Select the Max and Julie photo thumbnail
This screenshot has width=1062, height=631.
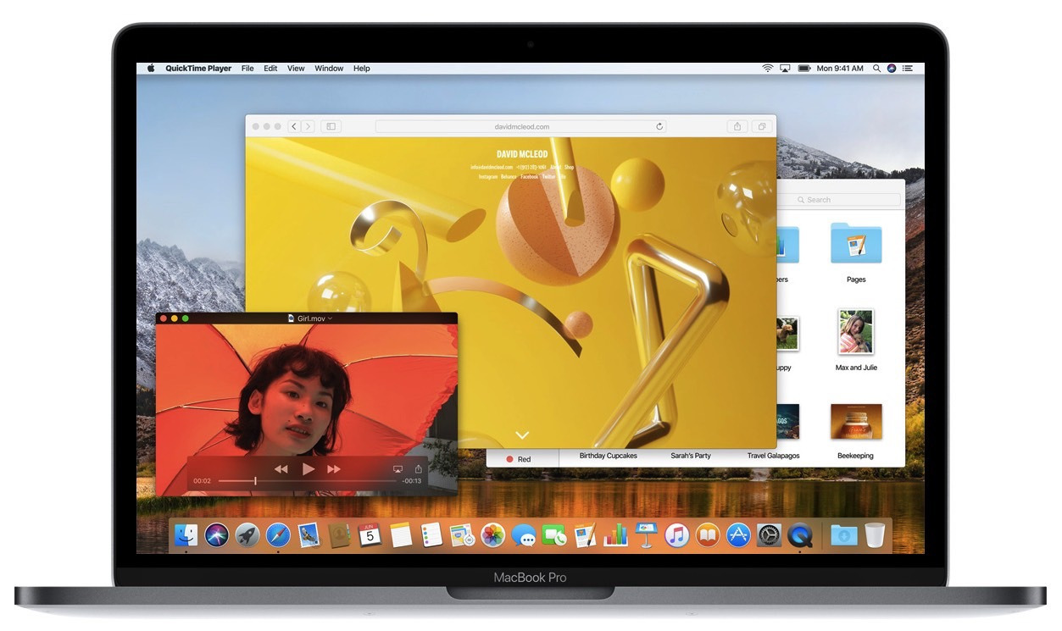coord(856,331)
